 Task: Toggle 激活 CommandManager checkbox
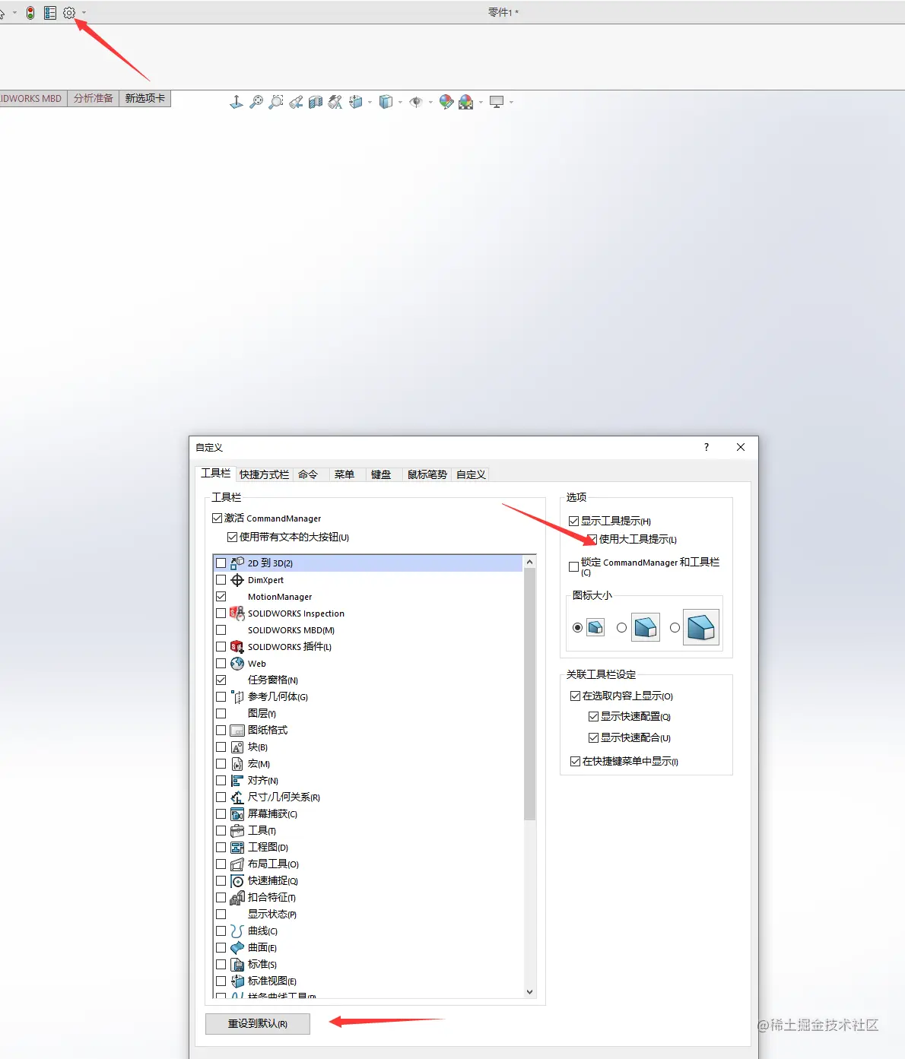[217, 518]
